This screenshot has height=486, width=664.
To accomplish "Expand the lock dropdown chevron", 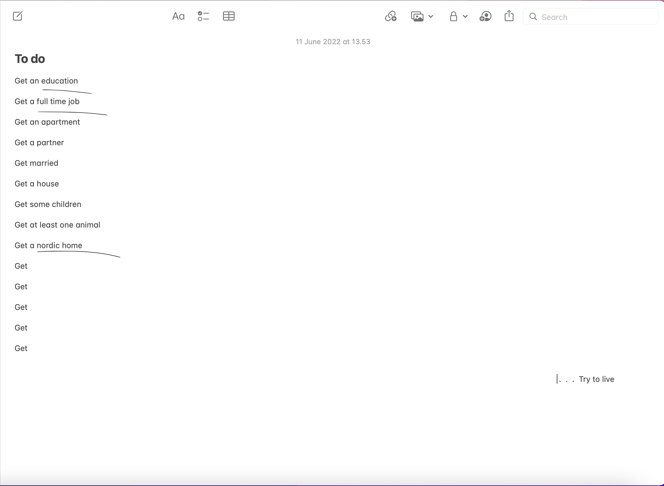I will [x=465, y=17].
